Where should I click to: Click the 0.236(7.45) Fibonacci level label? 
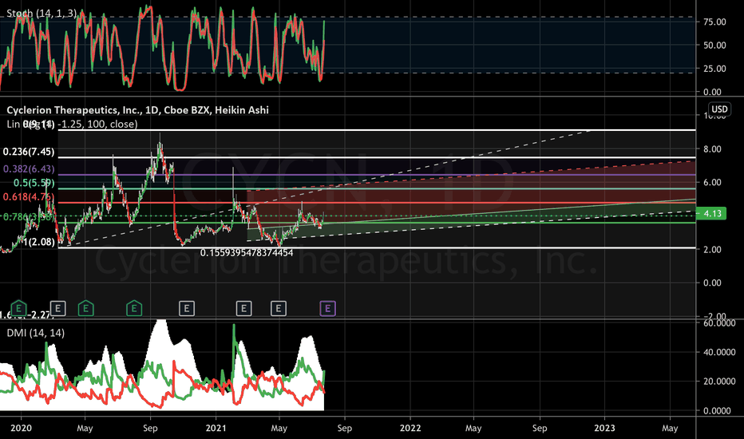29,152
